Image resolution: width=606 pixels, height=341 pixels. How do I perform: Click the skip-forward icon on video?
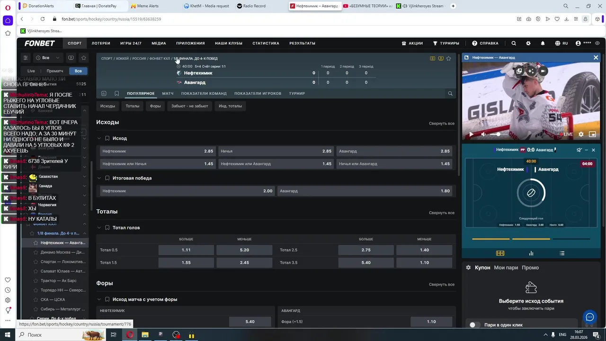pos(543,71)
